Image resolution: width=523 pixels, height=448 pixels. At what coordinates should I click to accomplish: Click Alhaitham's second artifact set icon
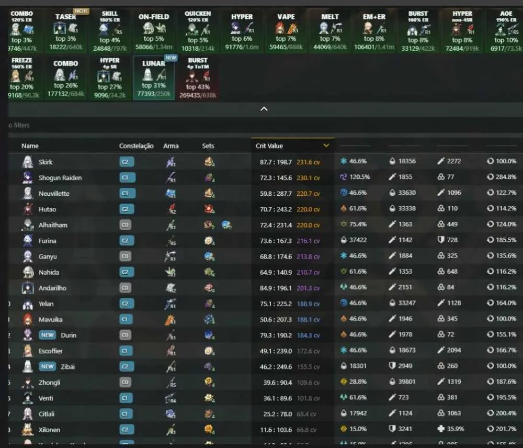click(x=226, y=225)
